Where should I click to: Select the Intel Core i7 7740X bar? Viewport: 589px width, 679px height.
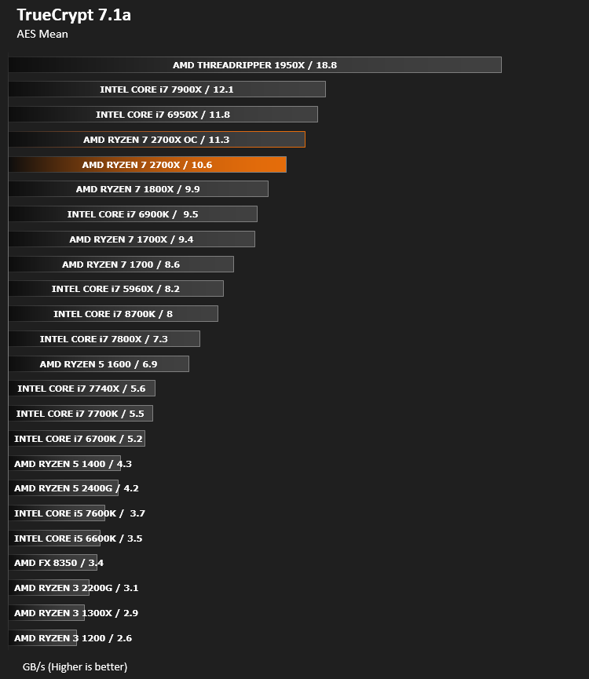[82, 388]
